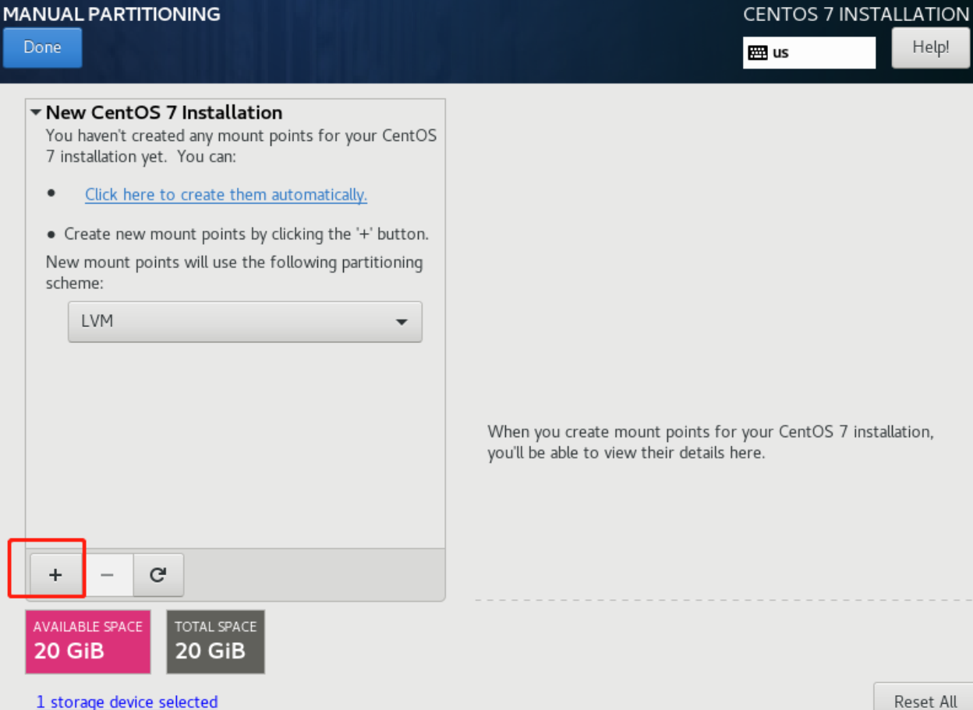The height and width of the screenshot is (710, 973).
Task: Select the New CentOS 7 Installation heading
Action: click(164, 113)
